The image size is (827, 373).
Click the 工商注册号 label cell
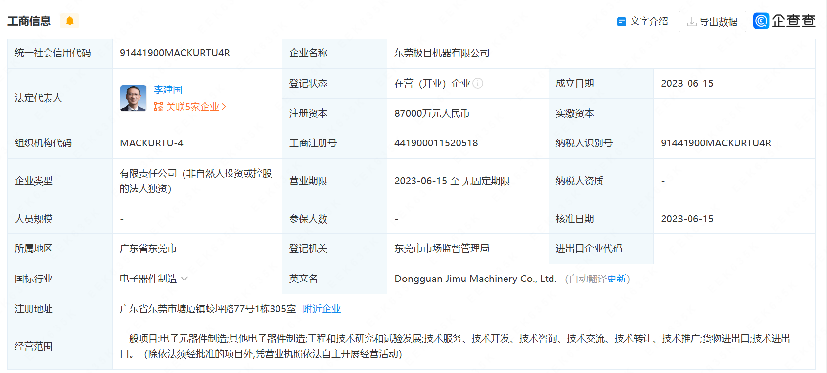click(334, 143)
